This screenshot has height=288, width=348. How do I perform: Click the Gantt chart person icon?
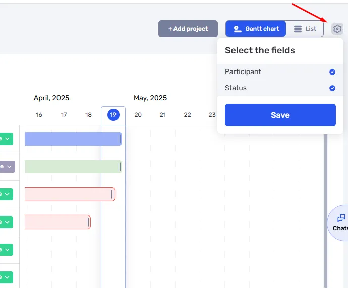(x=238, y=29)
